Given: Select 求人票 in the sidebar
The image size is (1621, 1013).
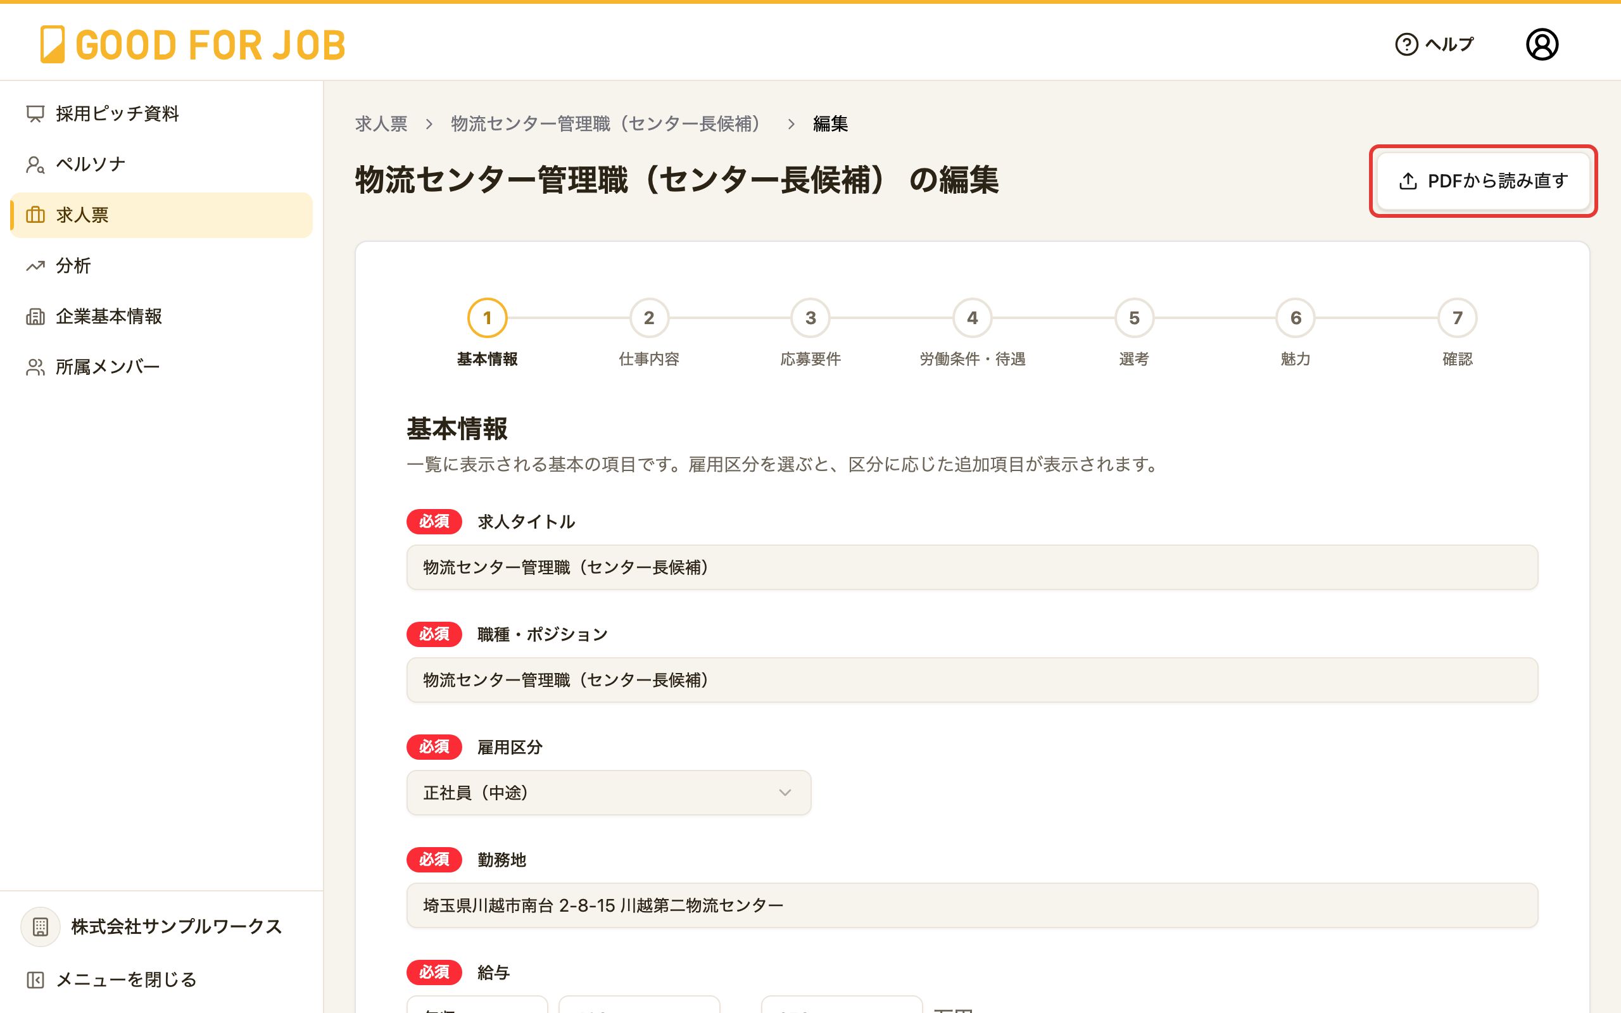Looking at the screenshot, I should [161, 215].
